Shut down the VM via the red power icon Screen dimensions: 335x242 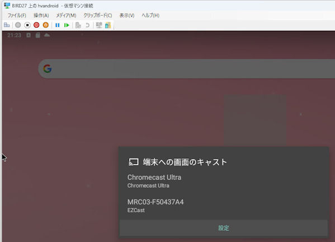click(36, 25)
